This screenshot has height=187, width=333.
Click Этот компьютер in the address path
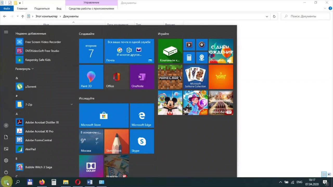click(46, 16)
